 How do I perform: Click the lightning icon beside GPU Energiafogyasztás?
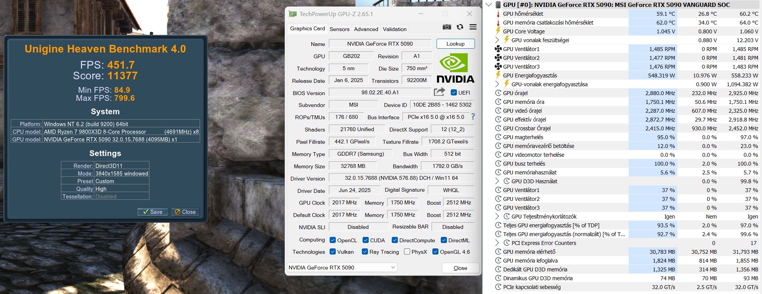[x=498, y=75]
